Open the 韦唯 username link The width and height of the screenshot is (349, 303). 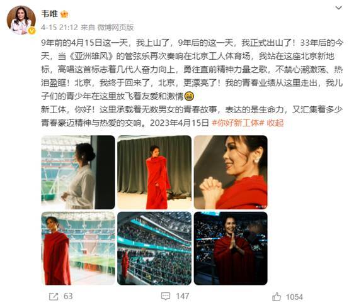point(49,14)
